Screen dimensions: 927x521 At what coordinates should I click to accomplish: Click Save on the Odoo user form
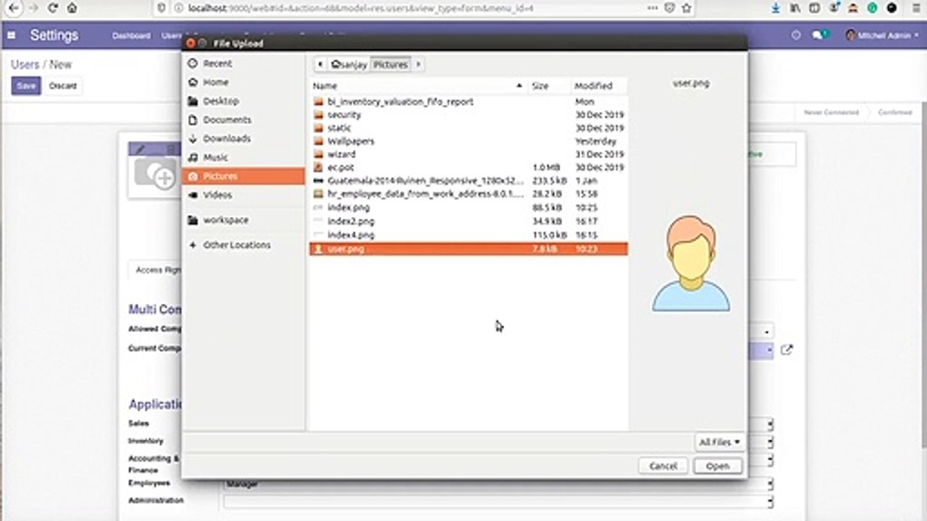click(x=26, y=86)
